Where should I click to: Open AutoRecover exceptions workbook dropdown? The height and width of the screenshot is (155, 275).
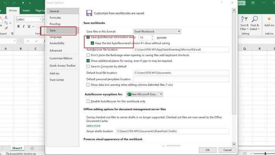coord(145,94)
